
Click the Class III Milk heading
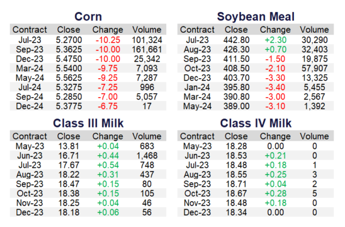[88, 123]
